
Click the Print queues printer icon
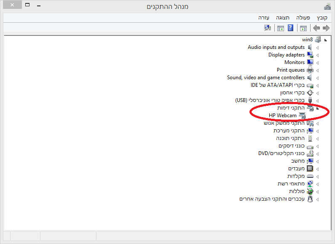coord(310,70)
